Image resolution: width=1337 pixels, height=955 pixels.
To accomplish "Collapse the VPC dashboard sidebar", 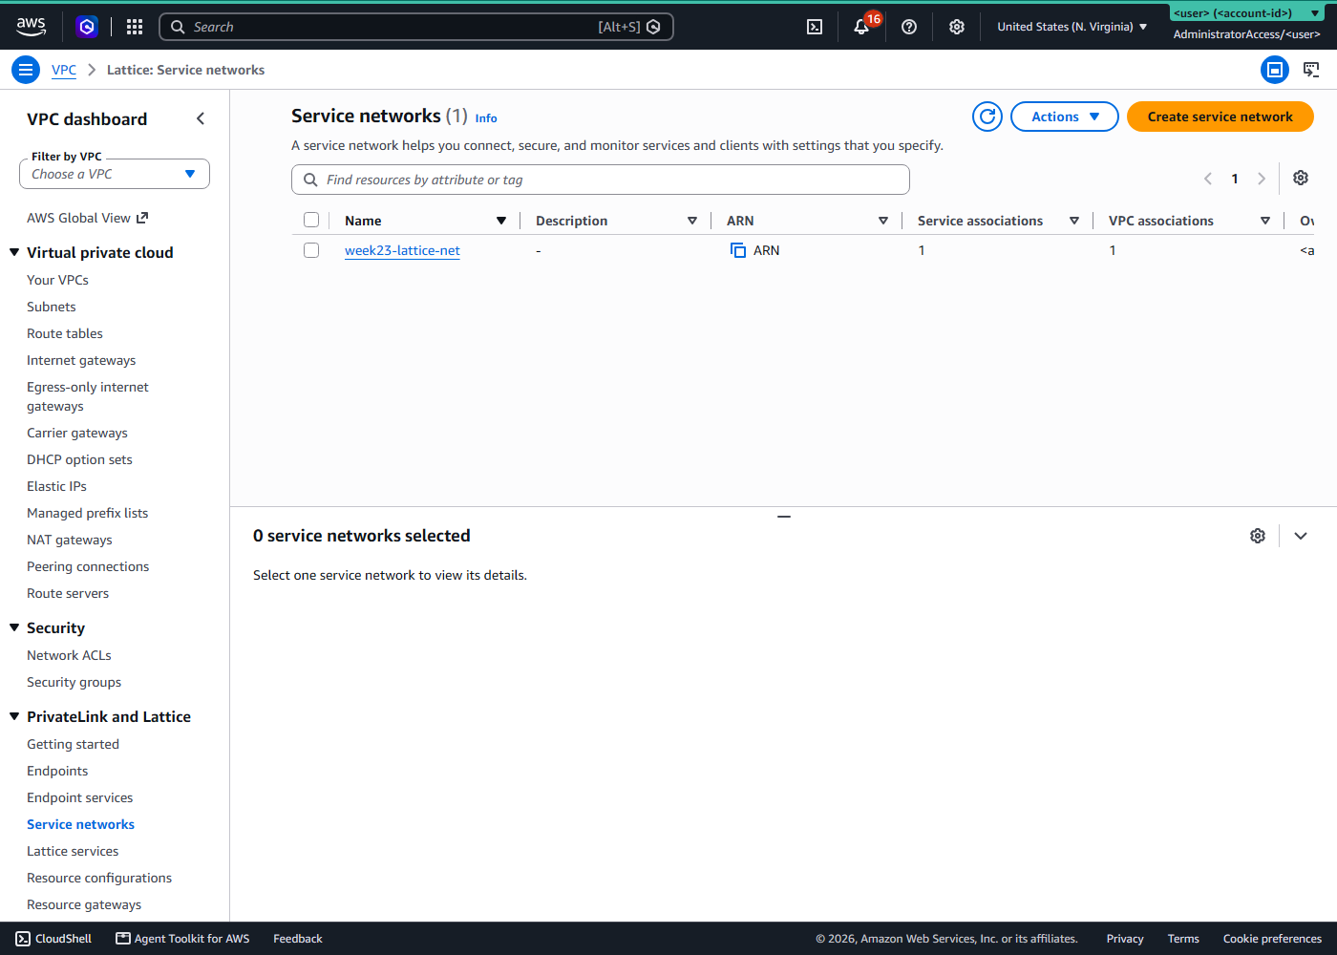I will coord(201,118).
